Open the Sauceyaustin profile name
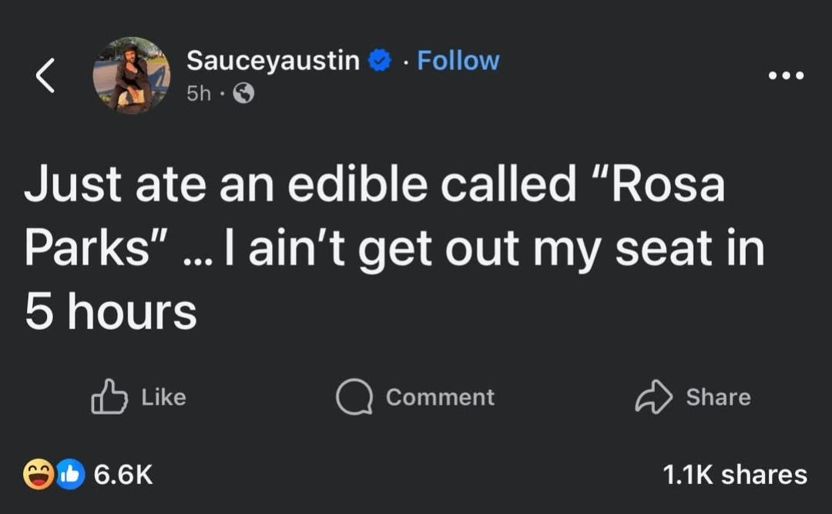The image size is (832, 514). [x=273, y=60]
